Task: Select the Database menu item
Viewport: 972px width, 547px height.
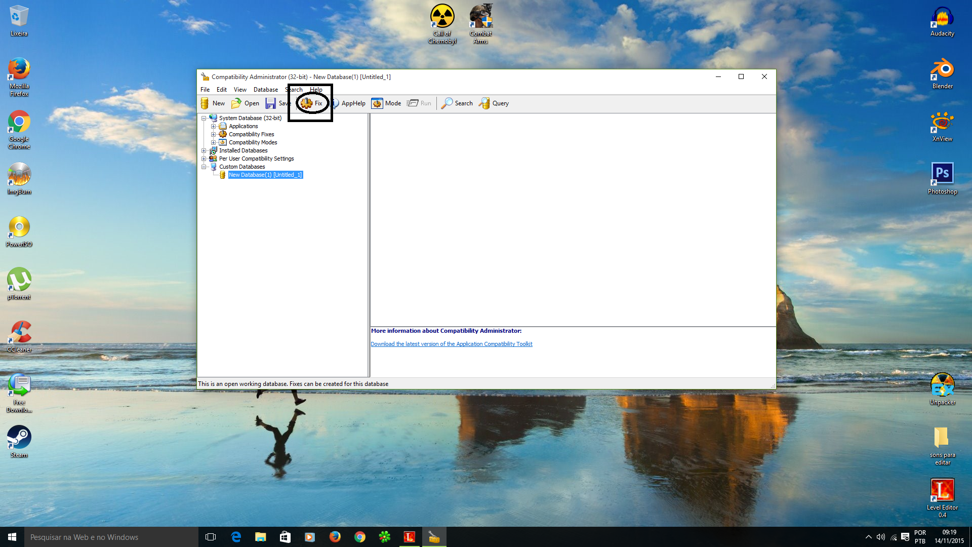Action: 265,89
